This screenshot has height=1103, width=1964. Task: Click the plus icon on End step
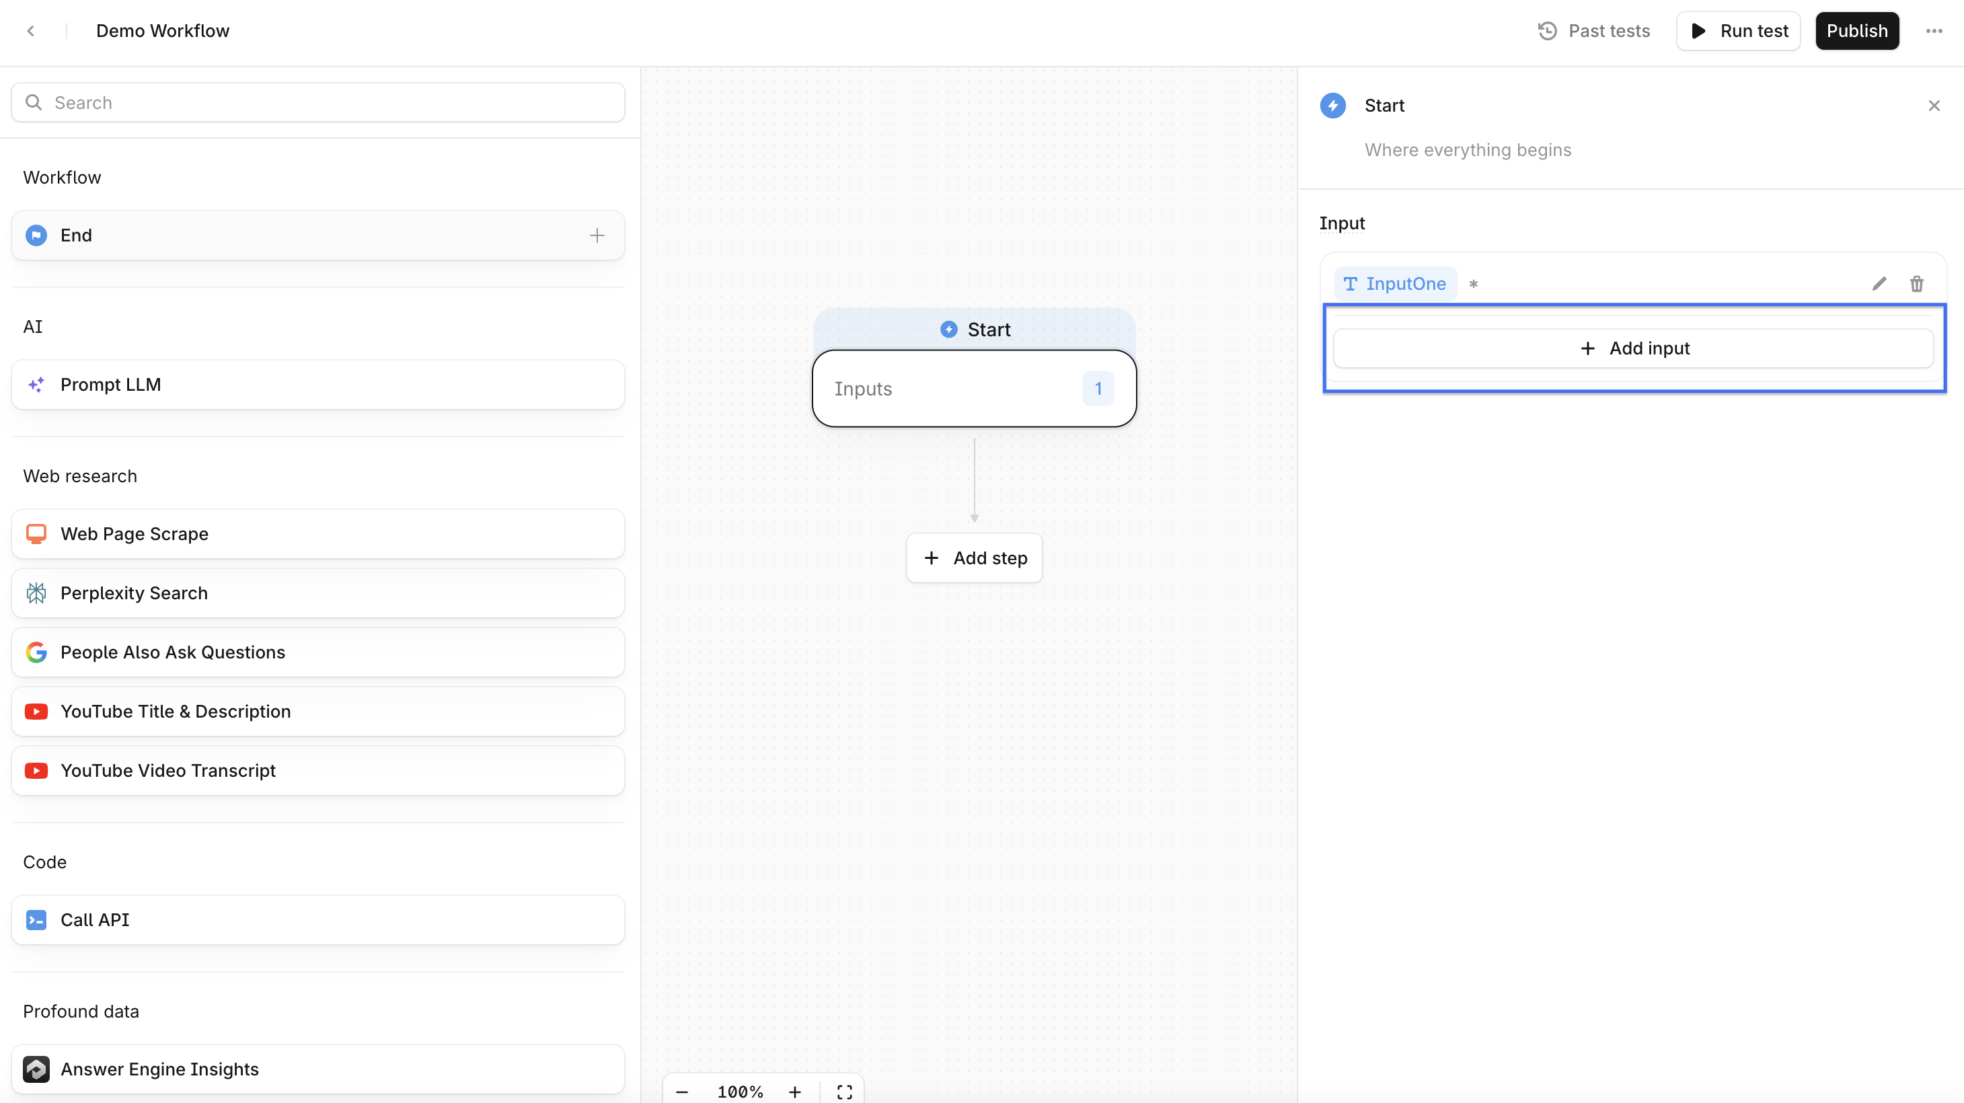coord(597,235)
